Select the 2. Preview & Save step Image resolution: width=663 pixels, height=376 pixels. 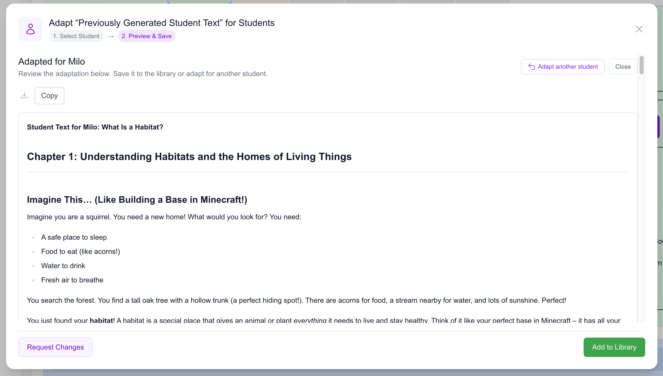(x=147, y=36)
